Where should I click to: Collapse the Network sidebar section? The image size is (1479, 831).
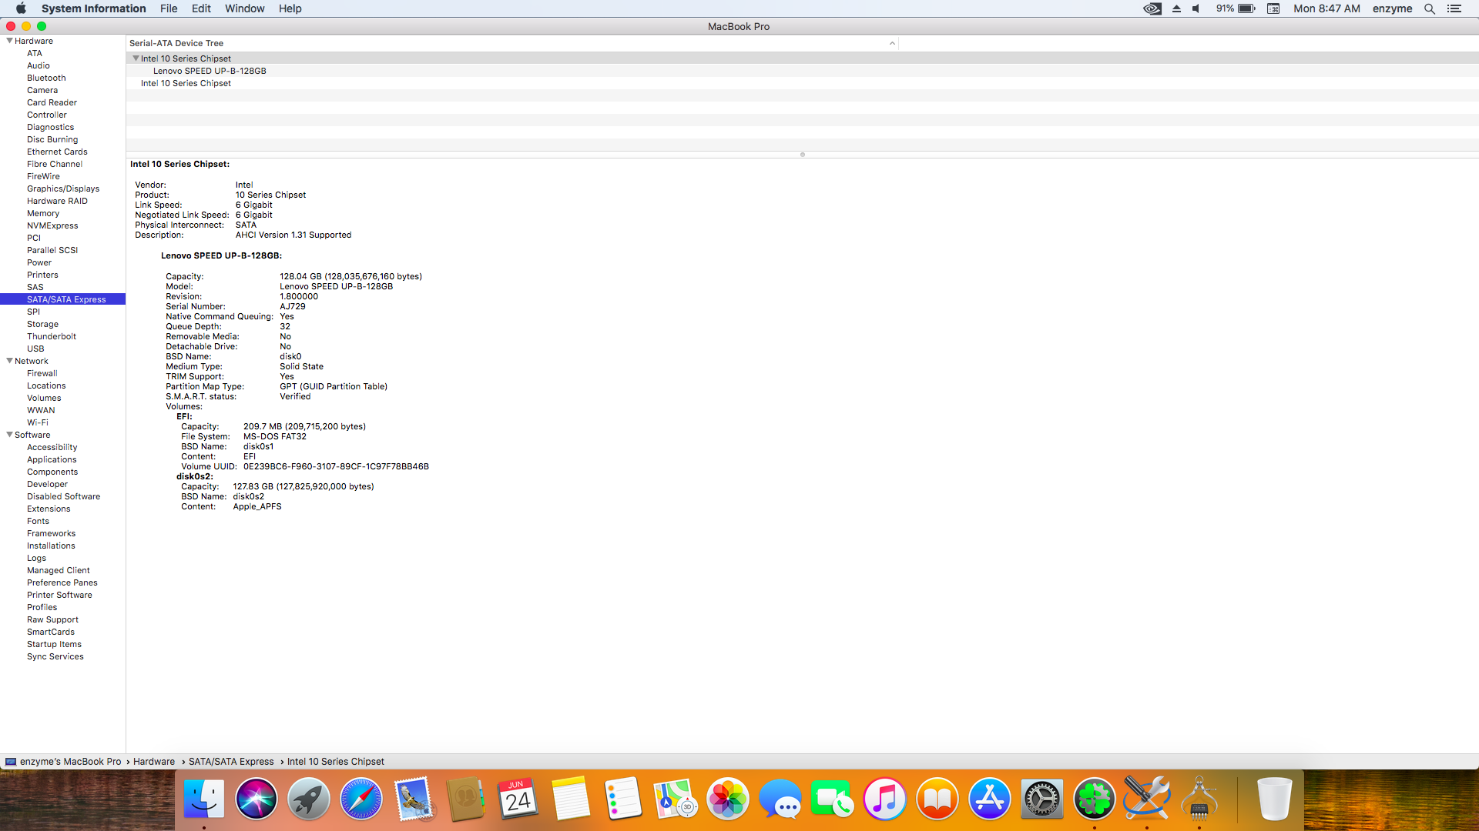(9, 361)
